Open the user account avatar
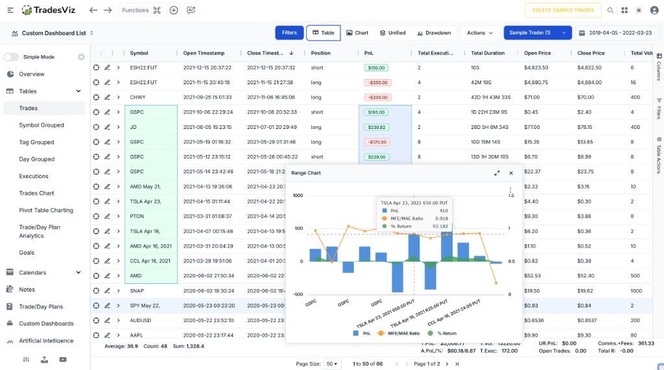The width and height of the screenshot is (664, 370). click(x=654, y=10)
